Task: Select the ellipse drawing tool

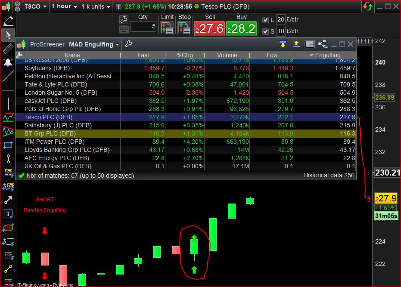Action: pyautogui.click(x=8, y=228)
